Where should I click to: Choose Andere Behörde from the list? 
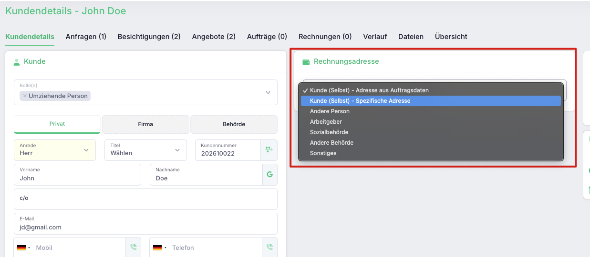coord(431,143)
